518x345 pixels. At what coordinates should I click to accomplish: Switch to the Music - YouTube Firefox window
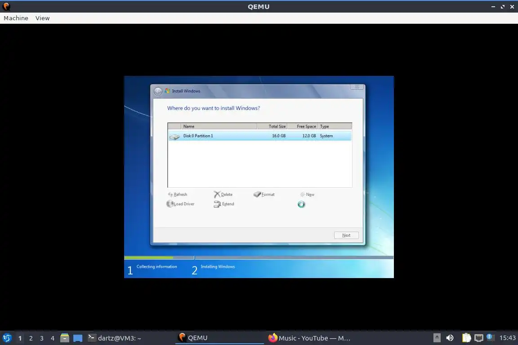click(x=309, y=338)
